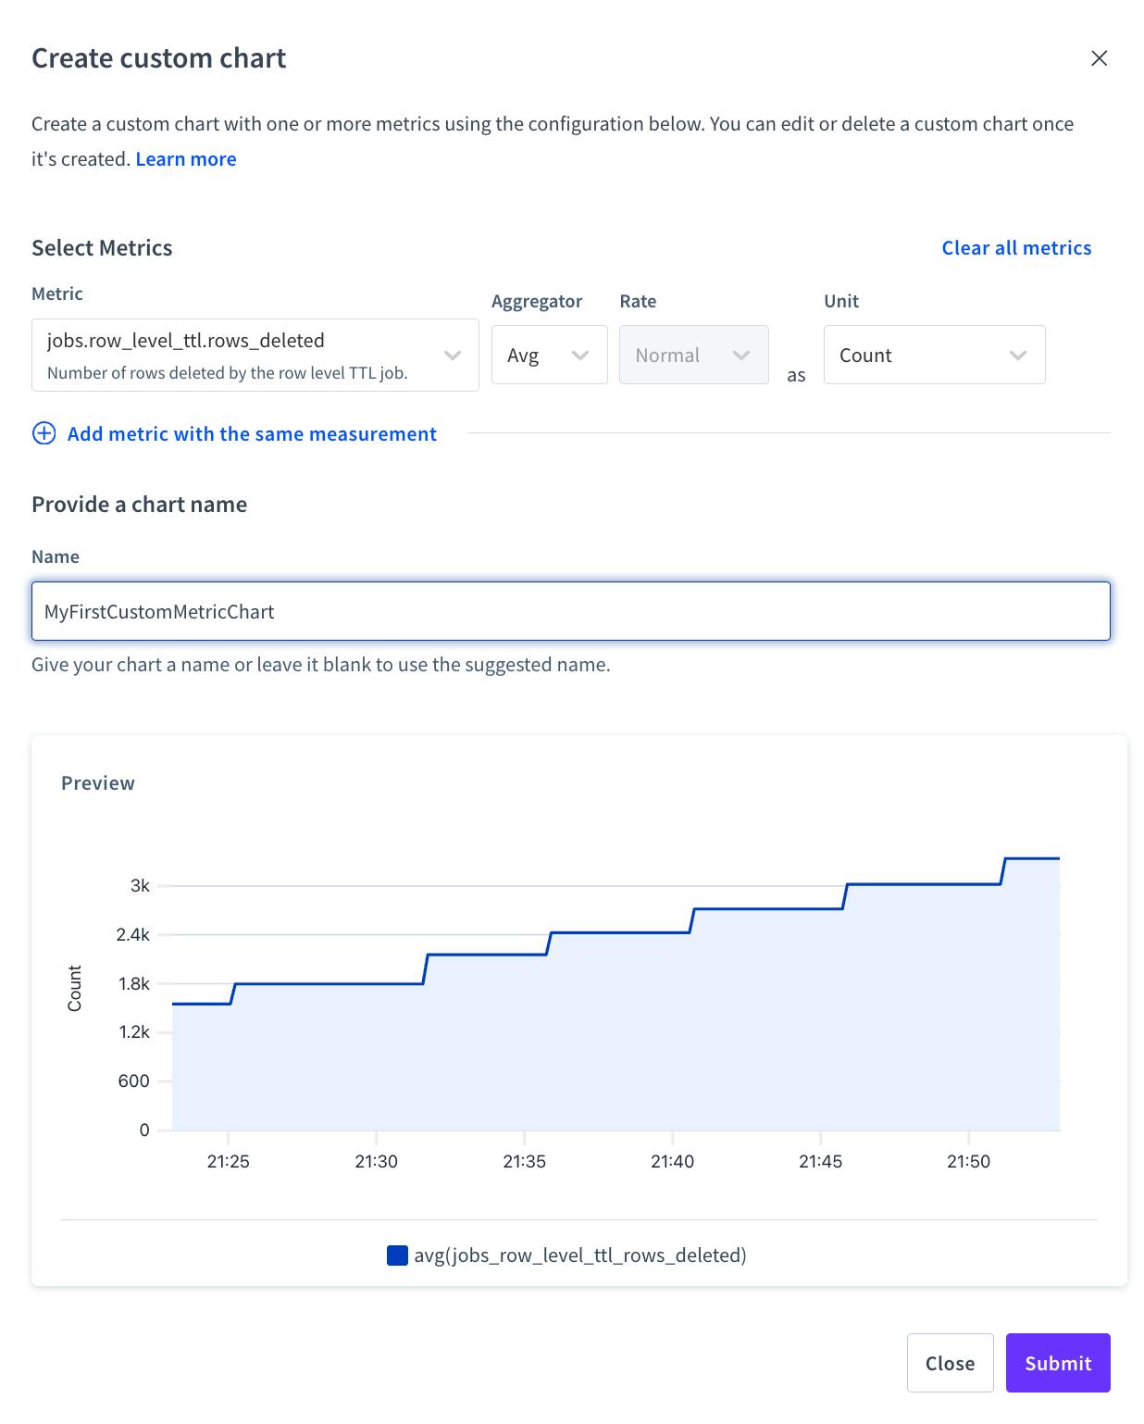The width and height of the screenshot is (1144, 1424).
Task: Open the jobs.row_level_ttl.rows_deleted metric dropdown
Action: pyautogui.click(x=255, y=355)
